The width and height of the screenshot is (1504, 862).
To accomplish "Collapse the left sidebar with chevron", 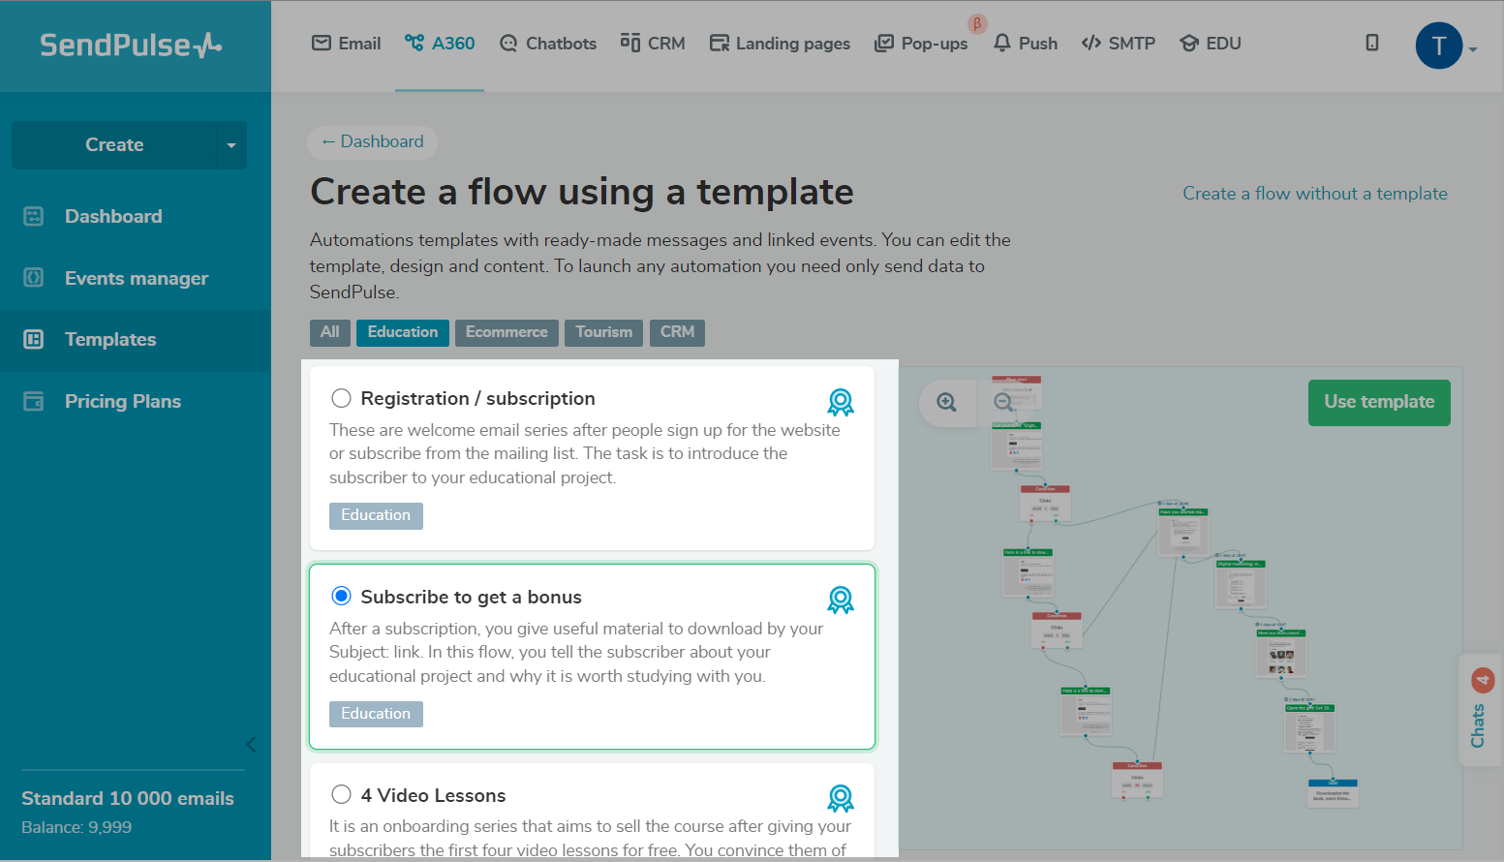I will [x=251, y=744].
